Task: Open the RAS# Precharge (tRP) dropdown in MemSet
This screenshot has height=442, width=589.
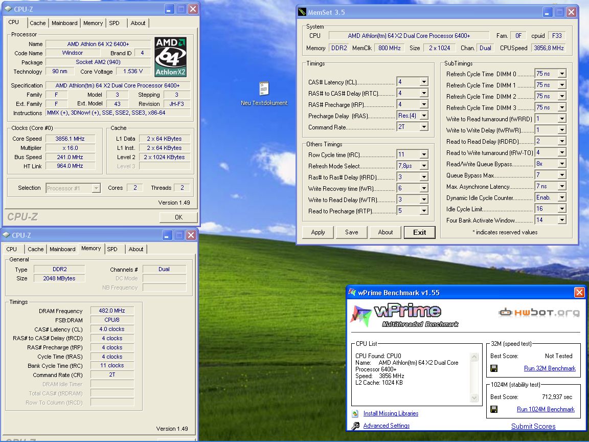Action: point(424,104)
